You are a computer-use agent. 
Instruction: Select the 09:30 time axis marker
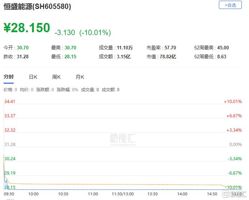9,194
